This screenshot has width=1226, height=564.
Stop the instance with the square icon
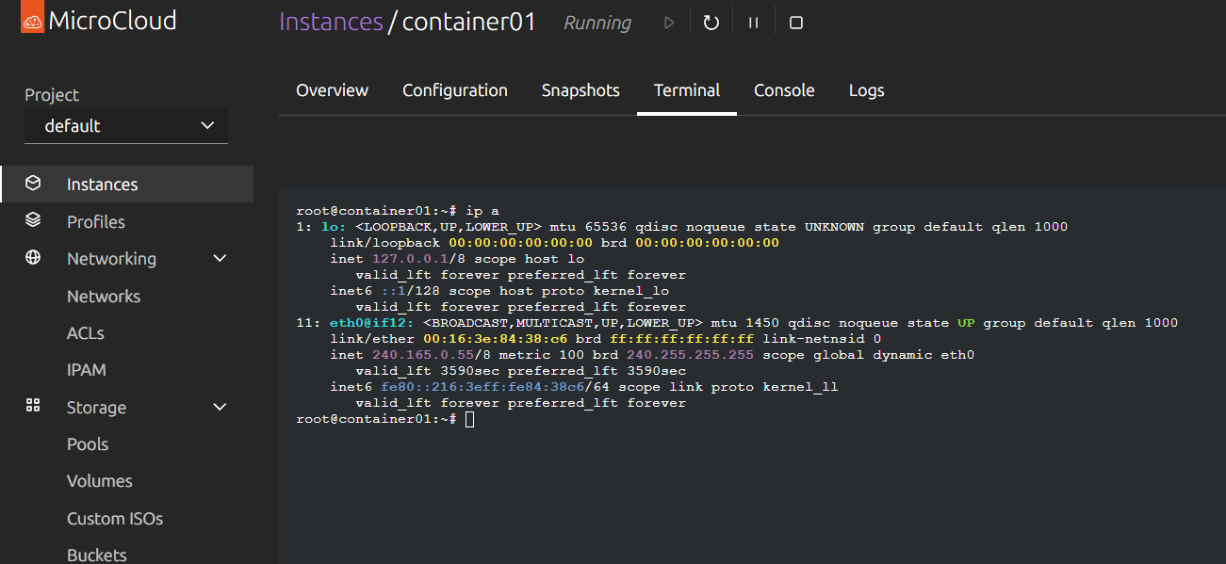coord(796,23)
